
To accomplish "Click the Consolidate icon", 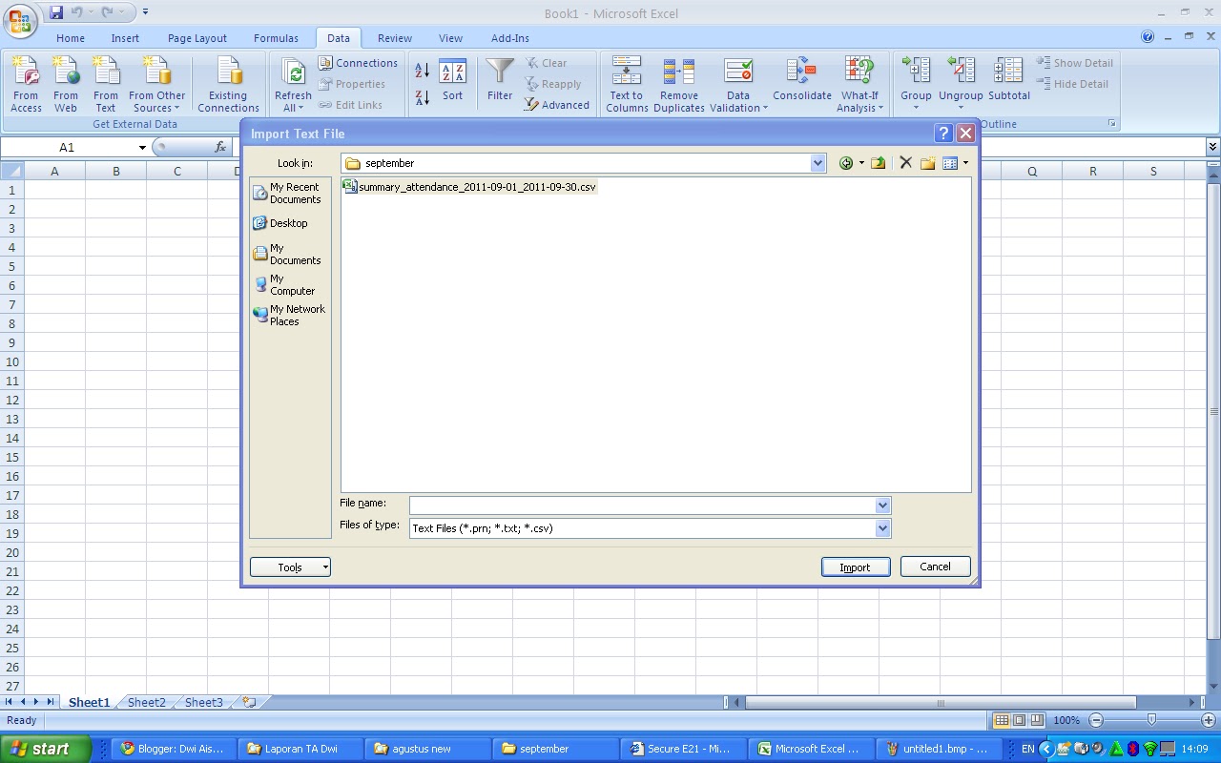I will 802,80.
